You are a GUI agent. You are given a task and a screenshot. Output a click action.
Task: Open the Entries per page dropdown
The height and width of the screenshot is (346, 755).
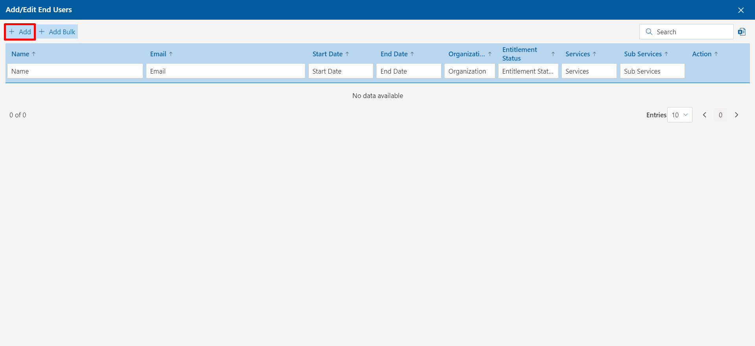coord(680,115)
